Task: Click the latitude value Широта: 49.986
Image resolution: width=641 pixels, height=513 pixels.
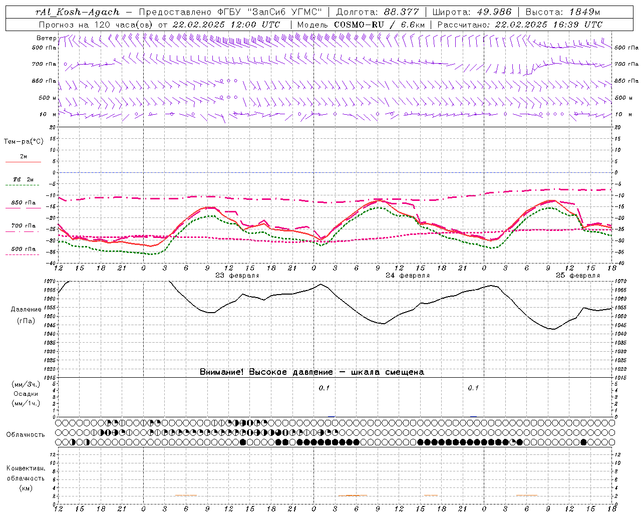Action: [472, 12]
